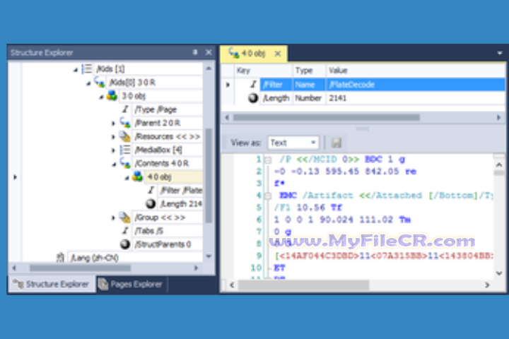Click the tree vertical scrollbar thumb

(209, 175)
